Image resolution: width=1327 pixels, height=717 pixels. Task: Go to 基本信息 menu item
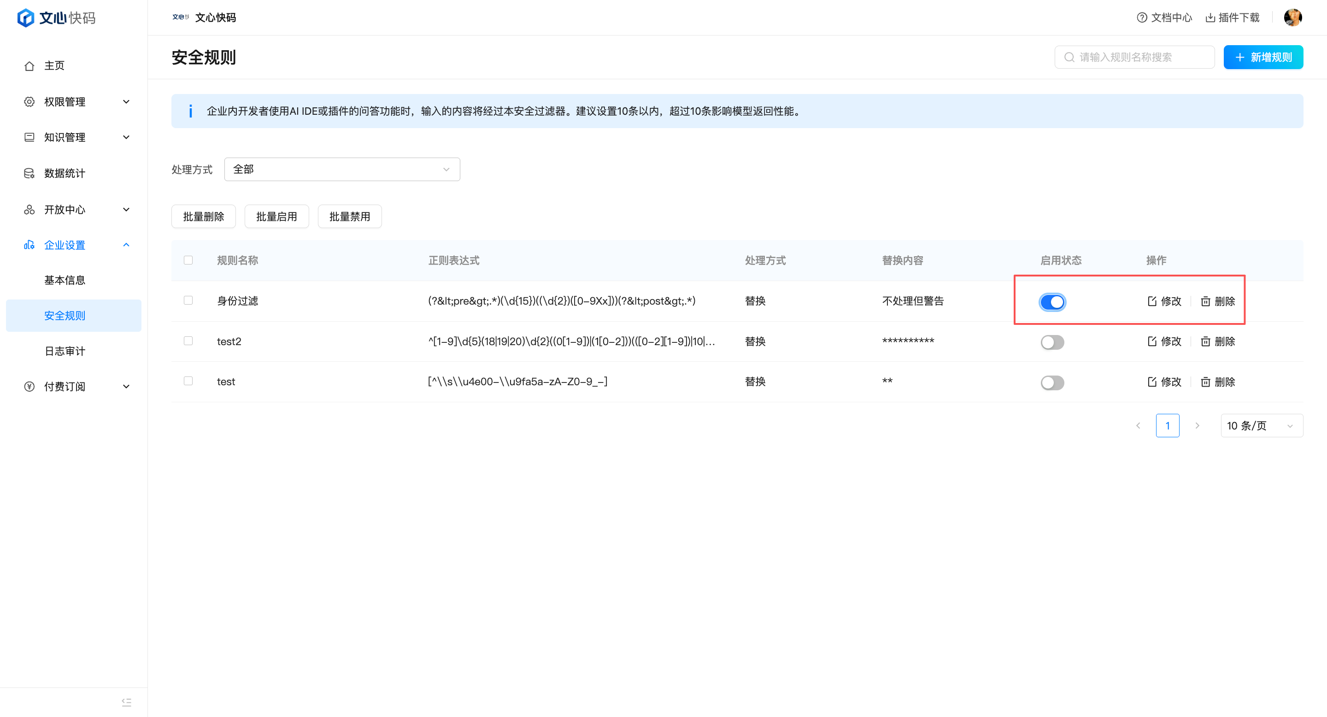click(65, 280)
